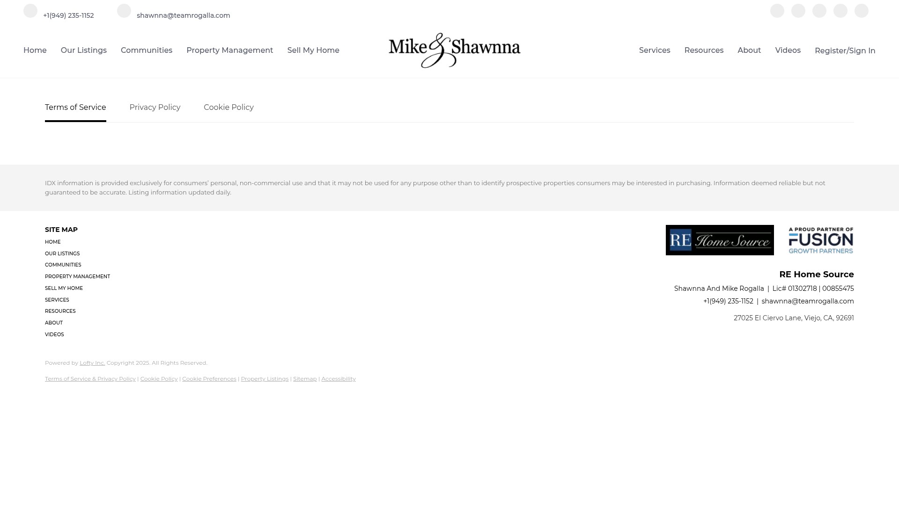
Task: Open Terms of Service & Privacy Policy footer link
Action: (x=90, y=379)
